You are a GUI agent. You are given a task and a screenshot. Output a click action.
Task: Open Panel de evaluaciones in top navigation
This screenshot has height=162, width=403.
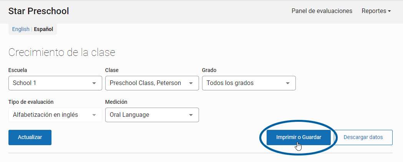[322, 11]
